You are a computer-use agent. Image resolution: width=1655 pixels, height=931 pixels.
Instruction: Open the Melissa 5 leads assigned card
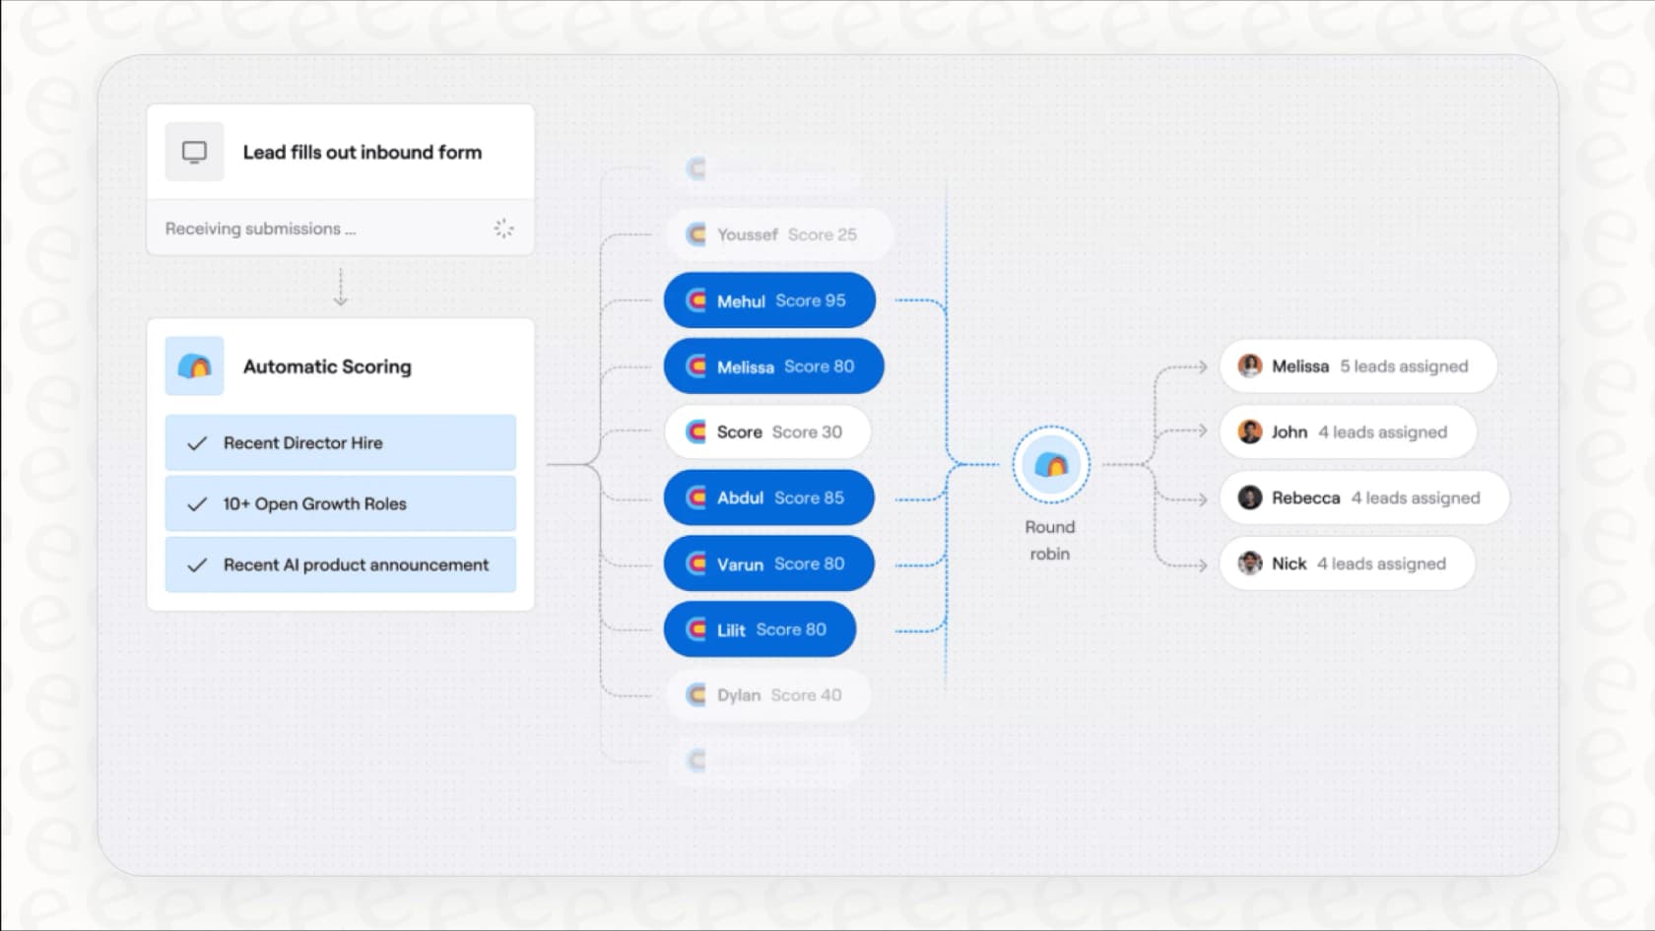[x=1358, y=366]
